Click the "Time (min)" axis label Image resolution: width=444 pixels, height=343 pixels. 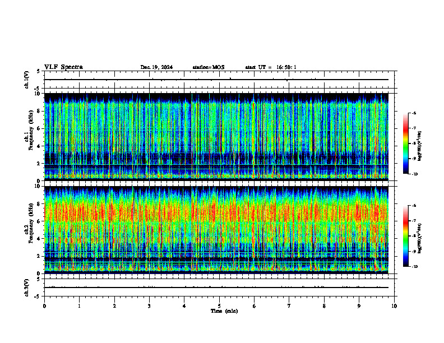[224, 311]
